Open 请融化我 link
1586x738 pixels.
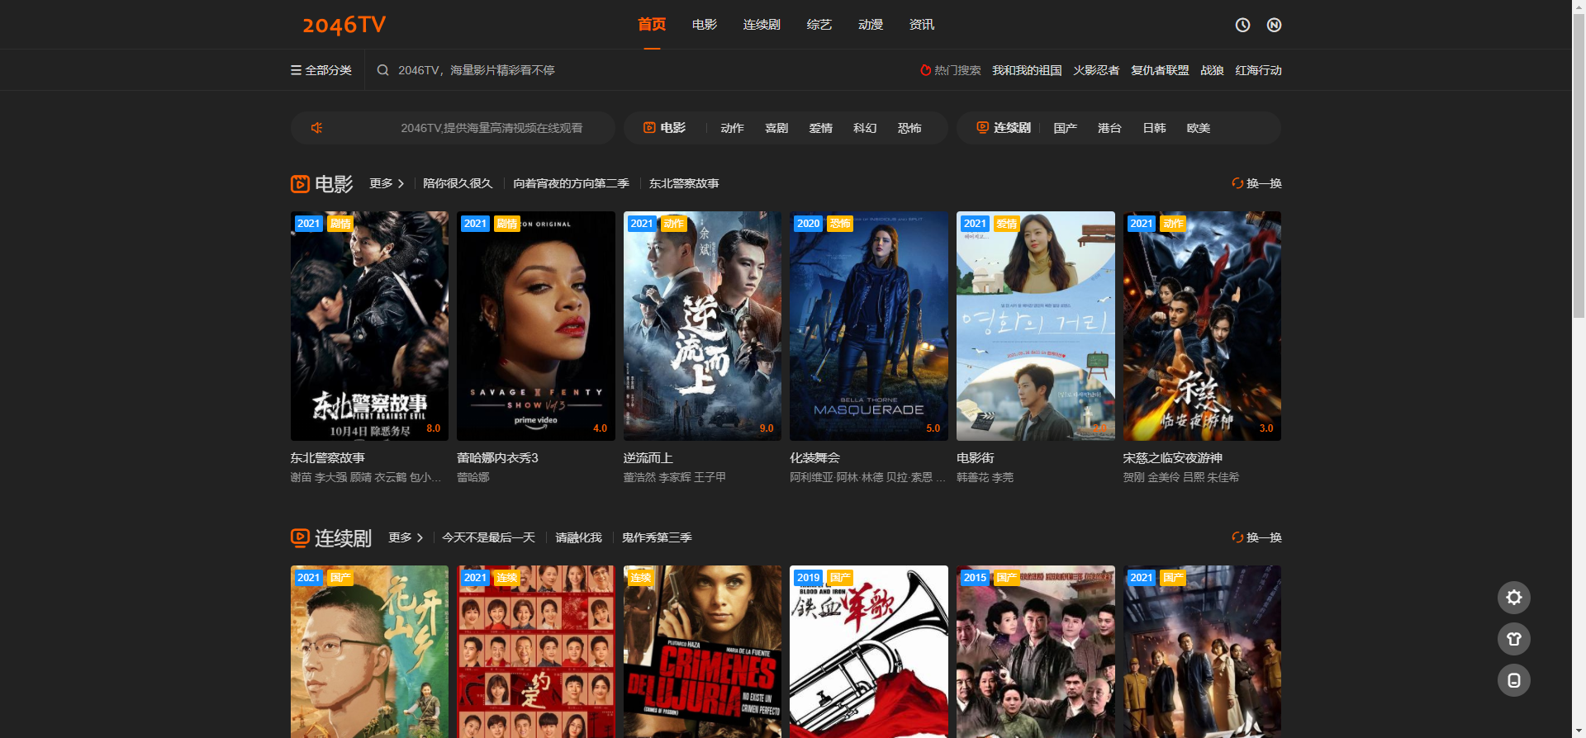click(578, 537)
